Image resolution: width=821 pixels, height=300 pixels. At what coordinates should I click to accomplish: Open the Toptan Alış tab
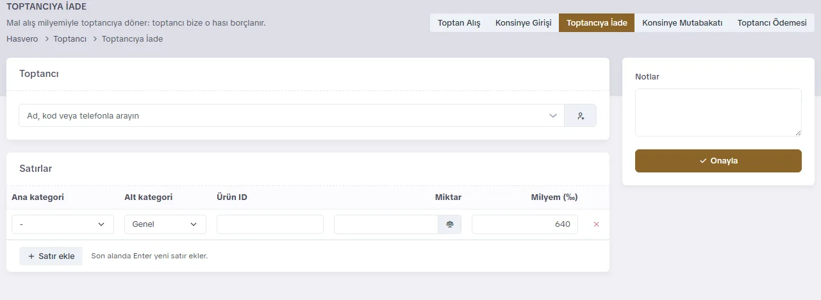[459, 22]
